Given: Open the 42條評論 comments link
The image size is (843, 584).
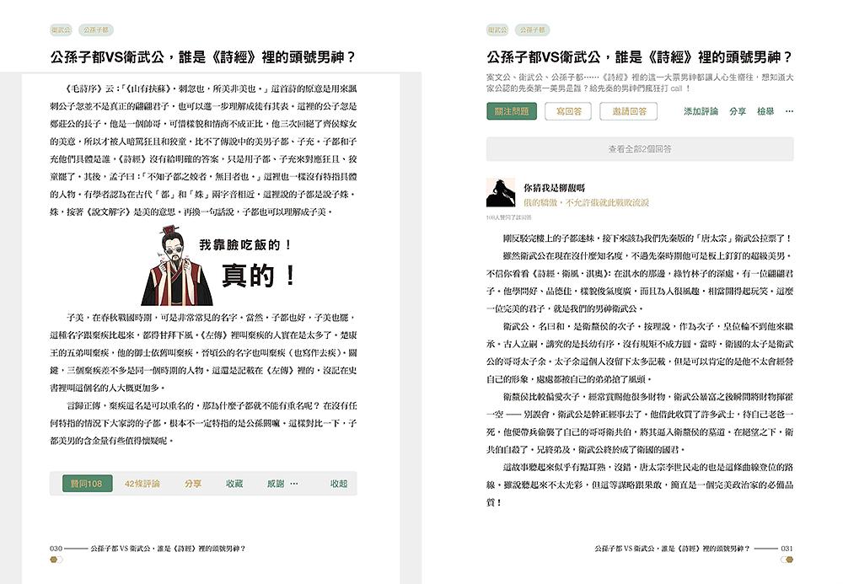Looking at the screenshot, I should coord(142,484).
